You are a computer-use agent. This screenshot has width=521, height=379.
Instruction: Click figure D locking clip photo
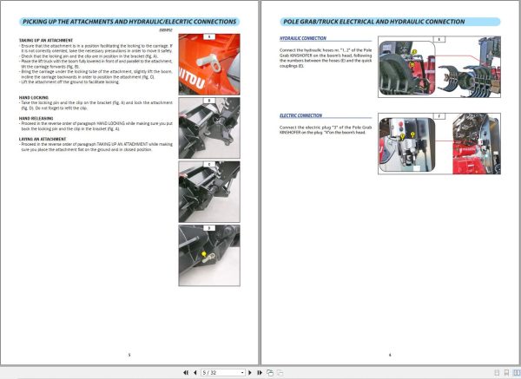(209, 255)
